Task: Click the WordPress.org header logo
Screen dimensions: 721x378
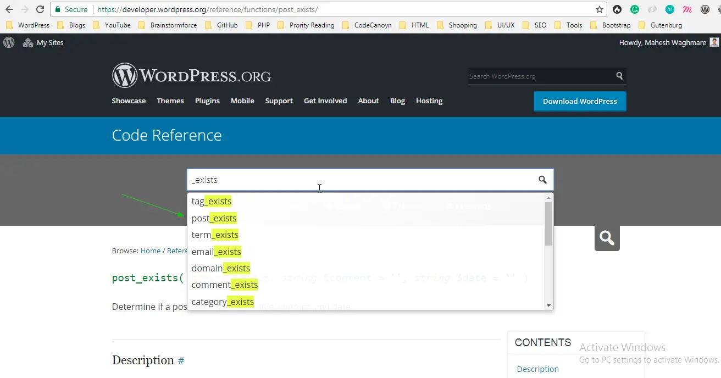Action: coord(191,75)
